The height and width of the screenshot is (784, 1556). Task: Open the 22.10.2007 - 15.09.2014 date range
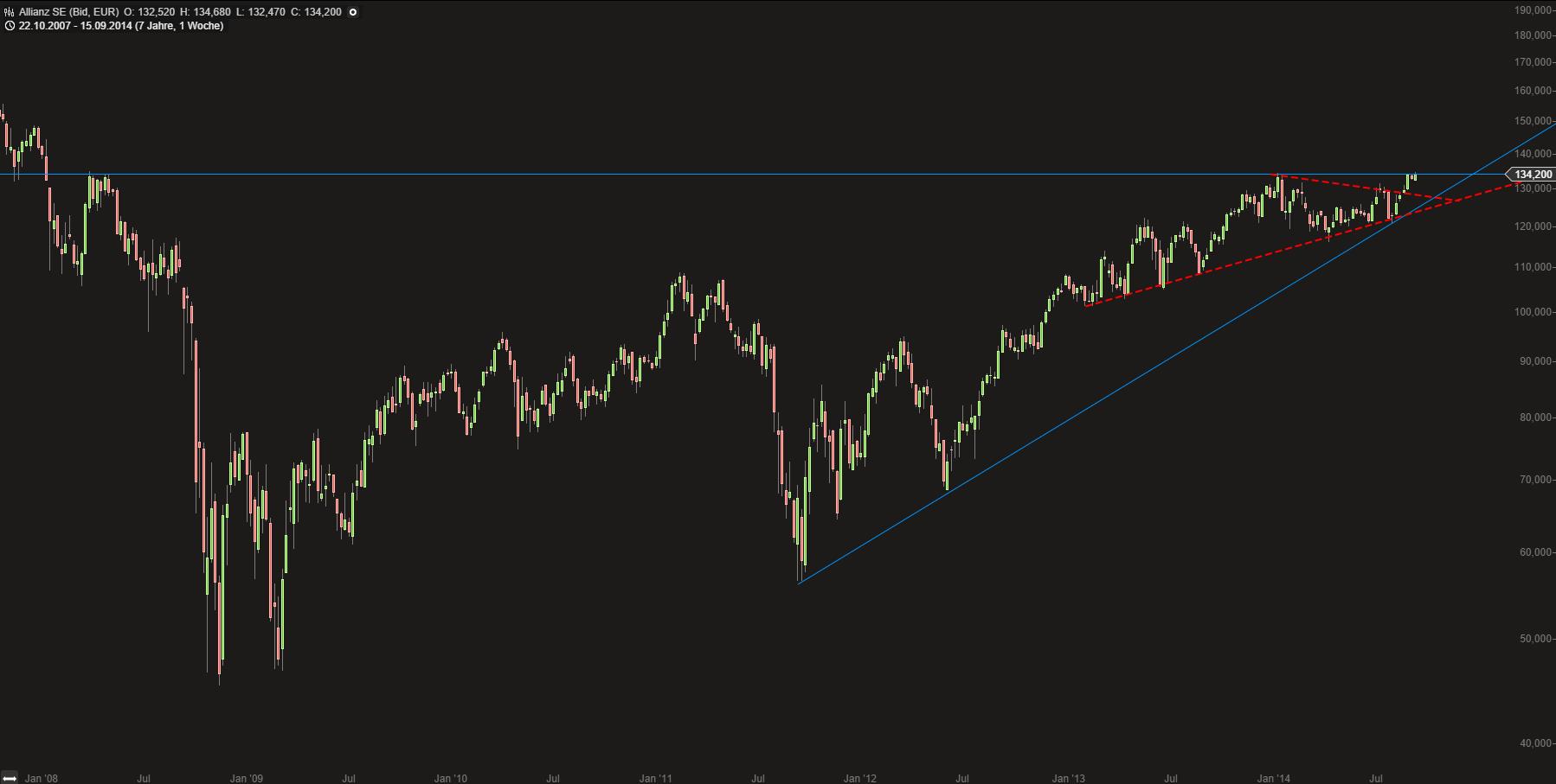(x=121, y=26)
